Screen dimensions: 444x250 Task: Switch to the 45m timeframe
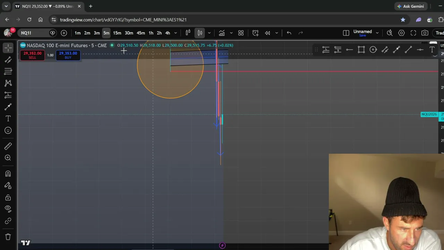click(x=141, y=33)
